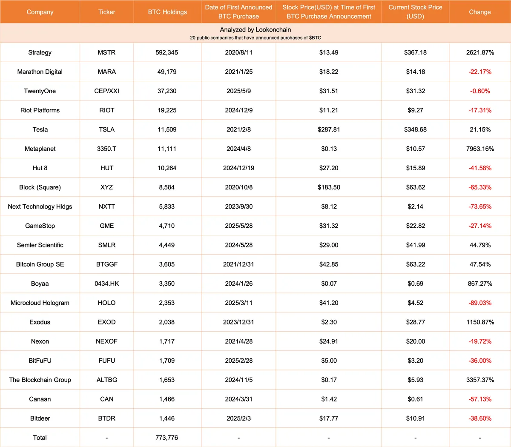The height and width of the screenshot is (447, 511).
Task: Click the -73.65% change value
Action: [480, 206]
